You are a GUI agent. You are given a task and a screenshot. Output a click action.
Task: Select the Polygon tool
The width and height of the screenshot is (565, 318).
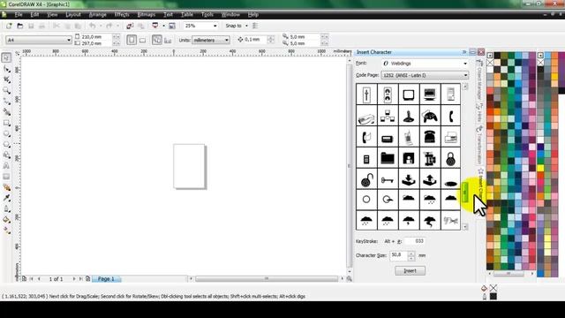tap(6, 145)
